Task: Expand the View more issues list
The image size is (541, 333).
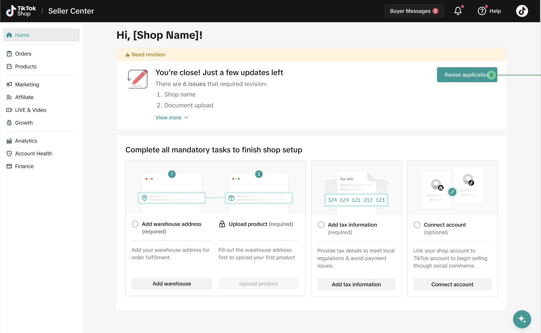Action: click(172, 117)
